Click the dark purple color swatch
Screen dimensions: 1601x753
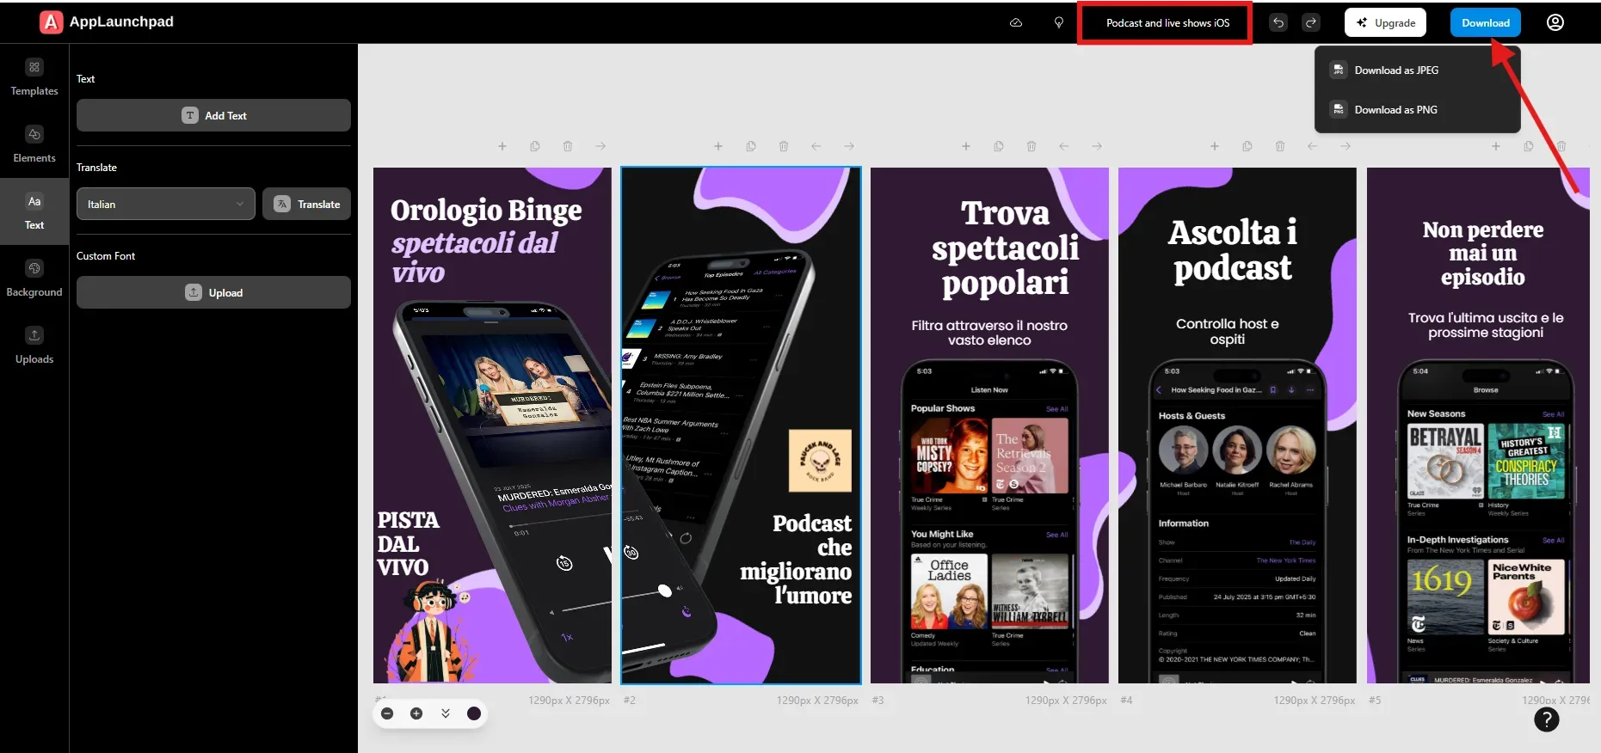pyautogui.click(x=474, y=713)
